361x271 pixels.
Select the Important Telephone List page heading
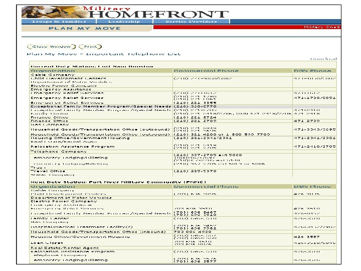[x=104, y=54]
